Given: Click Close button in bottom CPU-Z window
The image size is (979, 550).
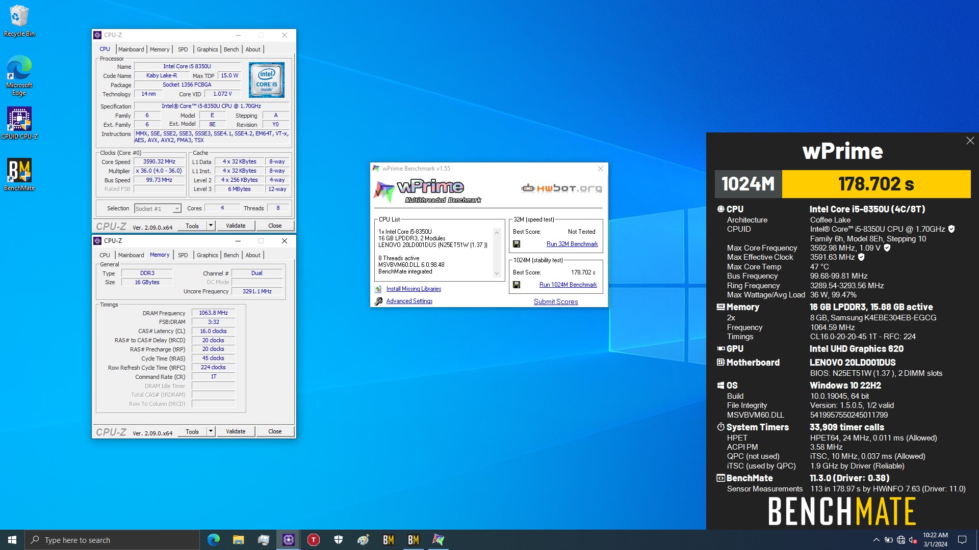Looking at the screenshot, I should tap(275, 431).
